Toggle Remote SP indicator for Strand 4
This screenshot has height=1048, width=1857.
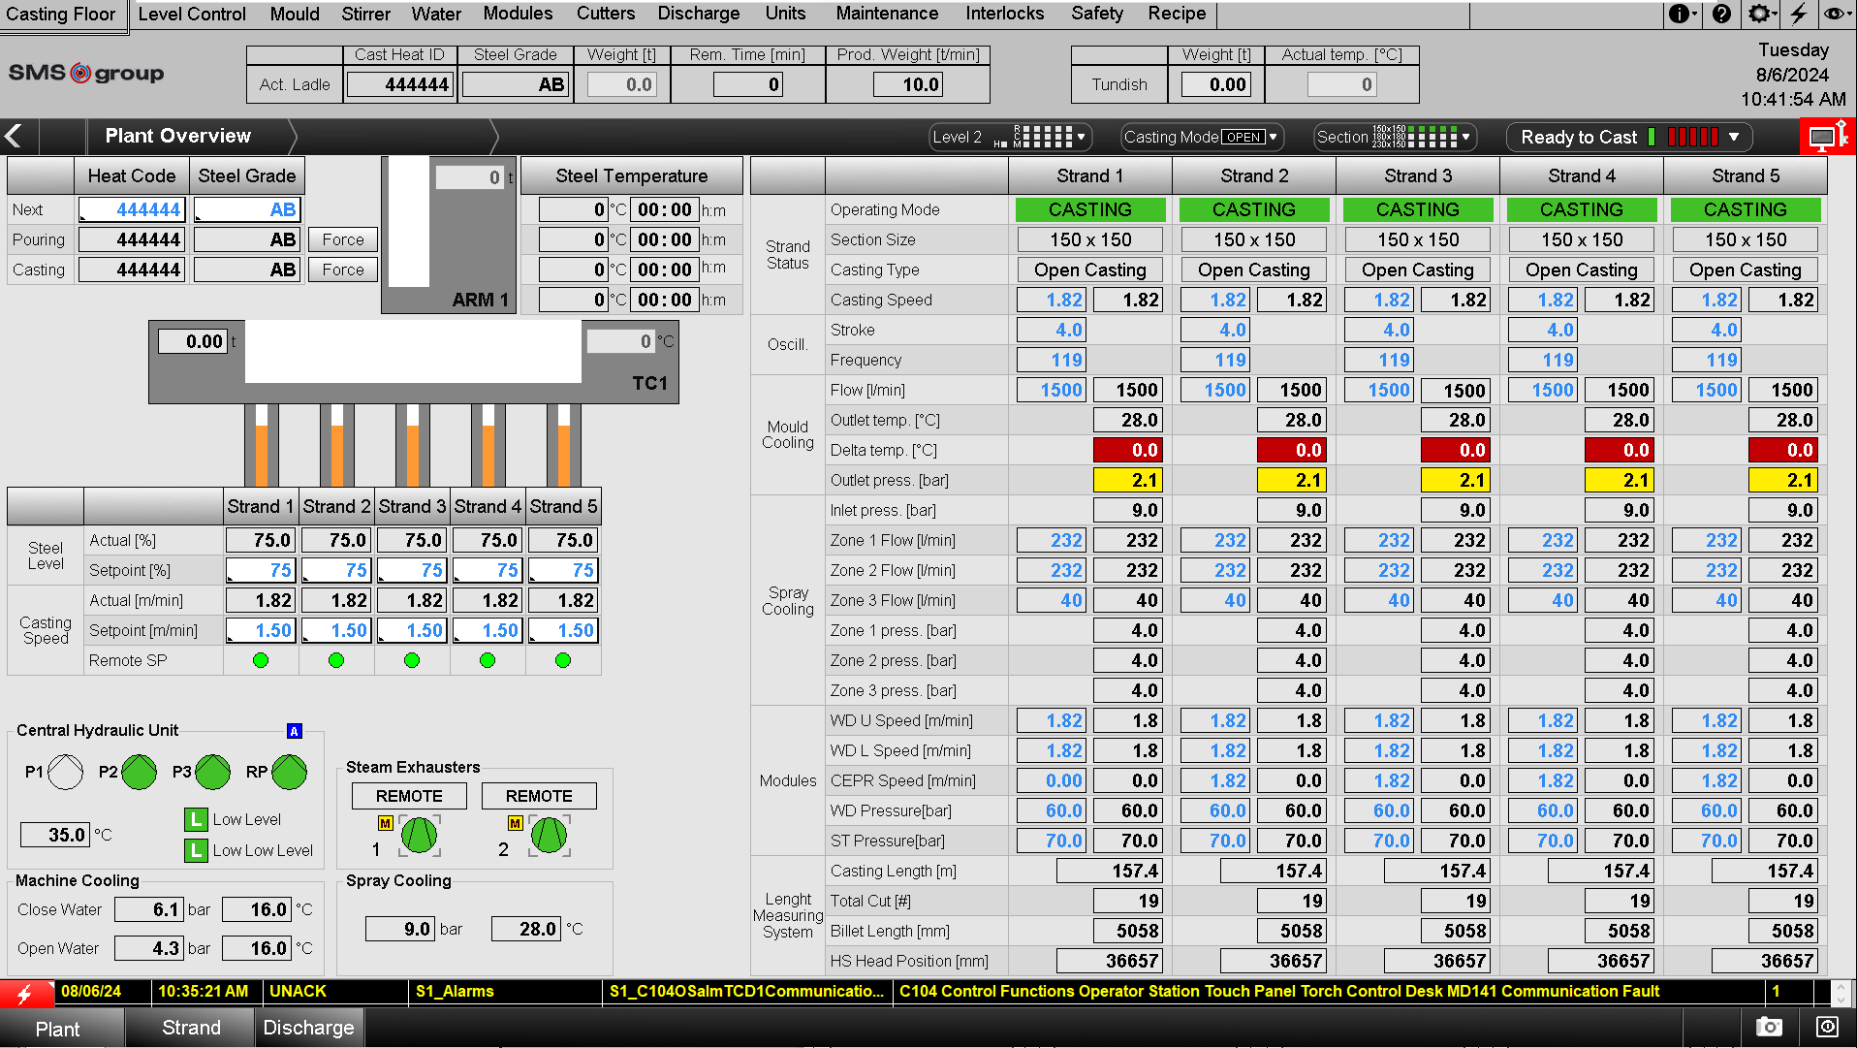click(x=487, y=660)
